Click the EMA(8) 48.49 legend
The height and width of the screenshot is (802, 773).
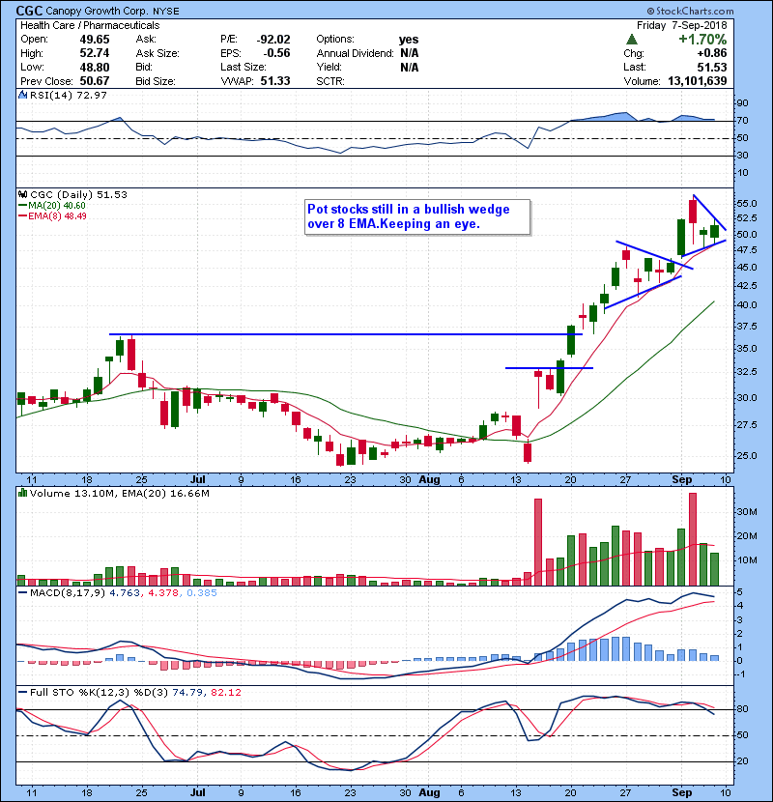coord(53,215)
